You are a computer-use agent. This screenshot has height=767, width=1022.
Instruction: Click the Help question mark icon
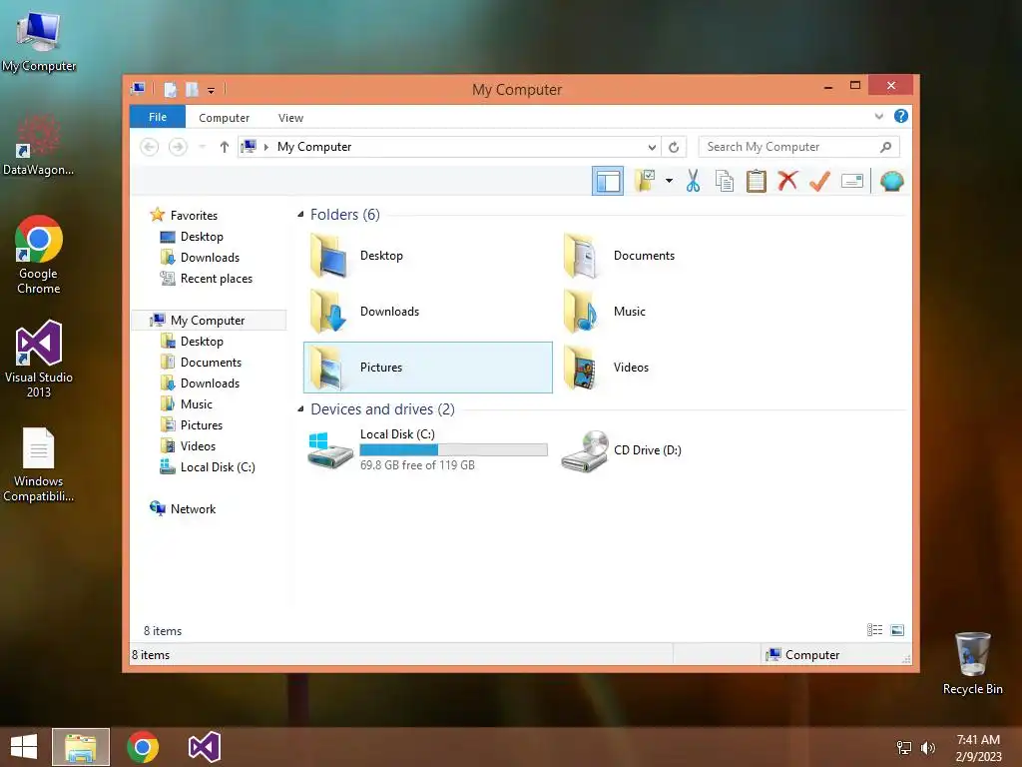(x=901, y=116)
